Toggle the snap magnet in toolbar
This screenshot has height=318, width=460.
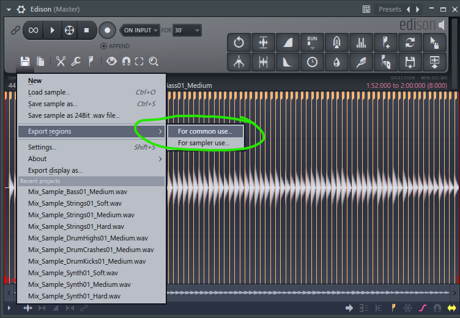point(126,62)
